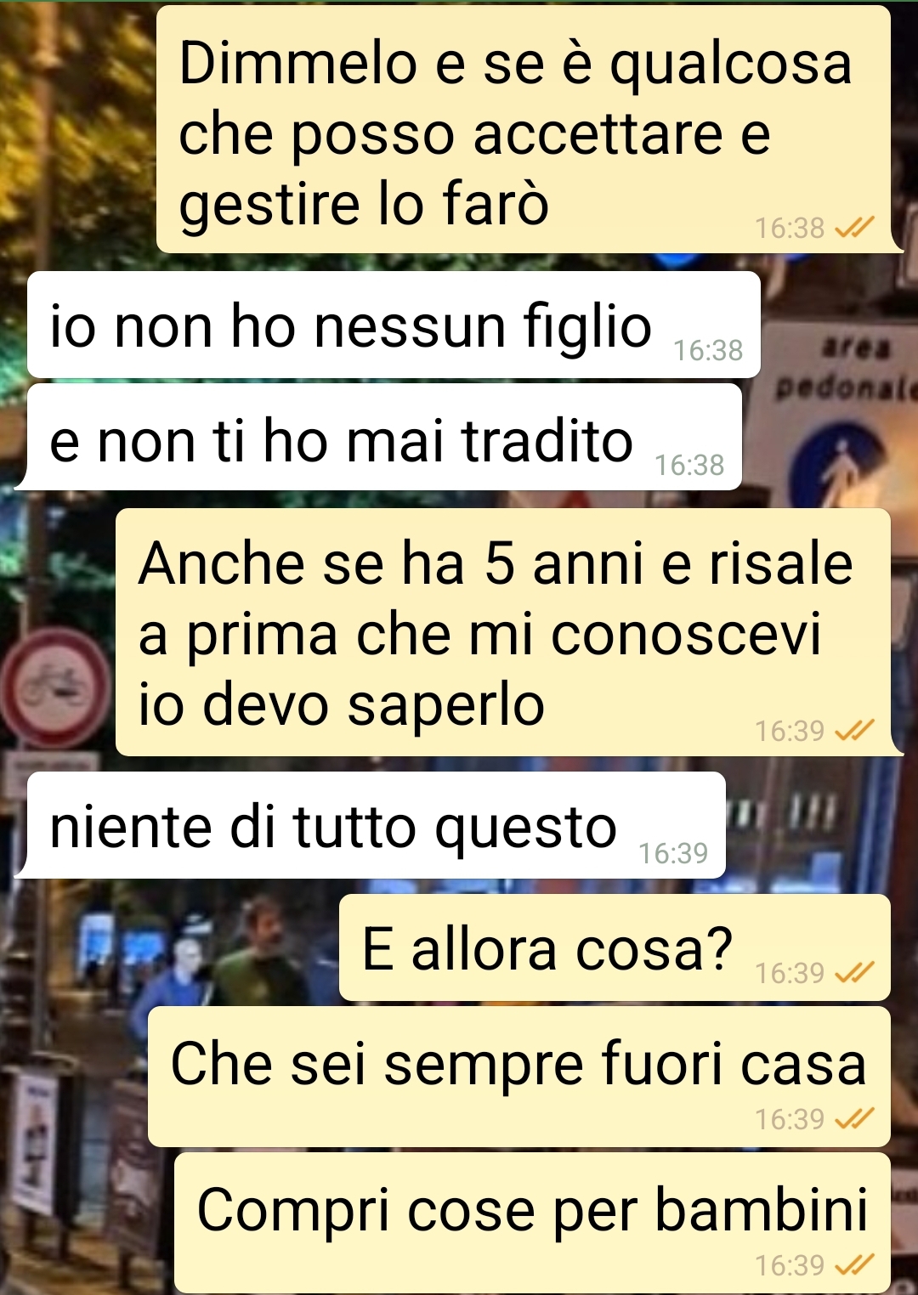The height and width of the screenshot is (1295, 918).
Task: Tap the message "Dimmelo e se è qualcosa"
Action: coord(524,129)
